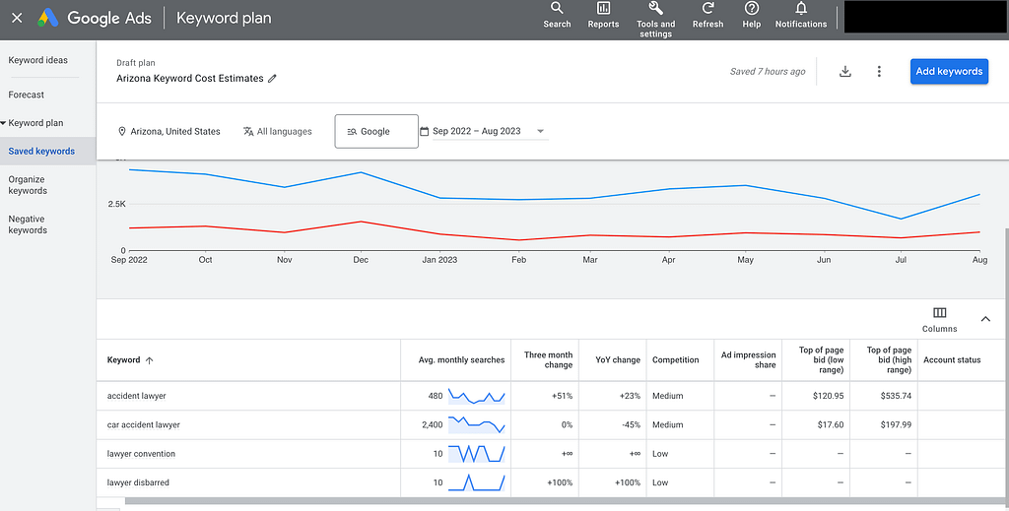Collapse the chart with chevron up
The width and height of the screenshot is (1009, 511).
(x=985, y=319)
